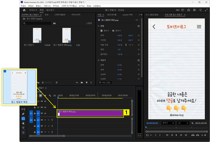Viewport: 210px width, 142px height.
Task: Open the 시퀀스(S) menu
Action: [47, 6]
